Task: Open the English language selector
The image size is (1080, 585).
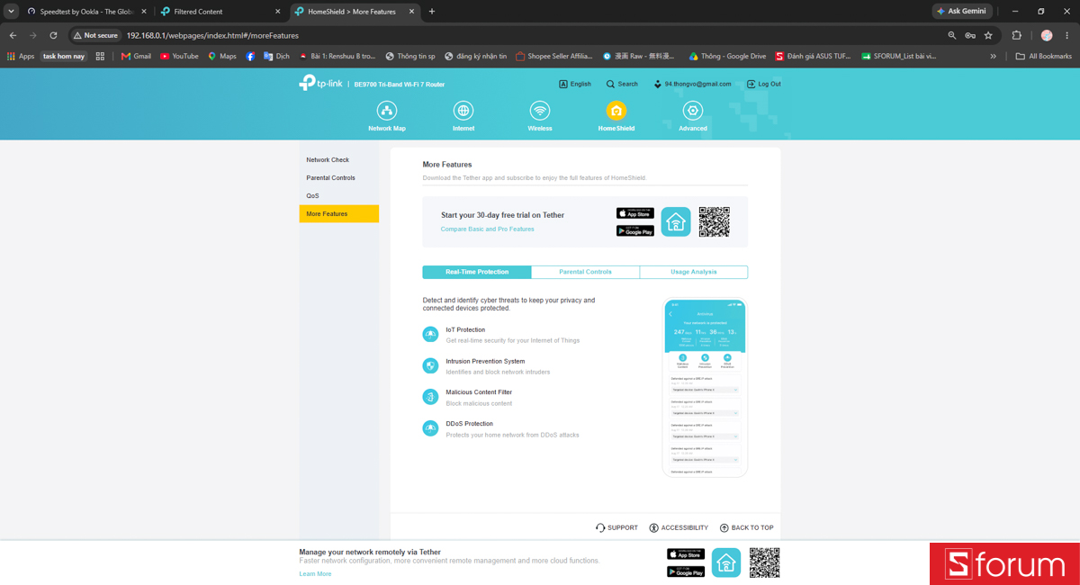Action: [575, 84]
